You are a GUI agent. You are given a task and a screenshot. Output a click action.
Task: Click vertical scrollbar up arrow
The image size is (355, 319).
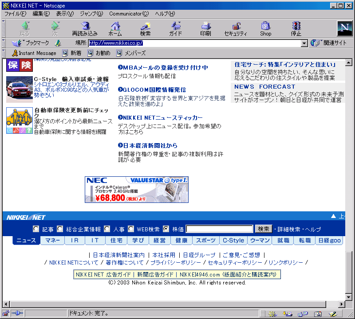[349, 62]
